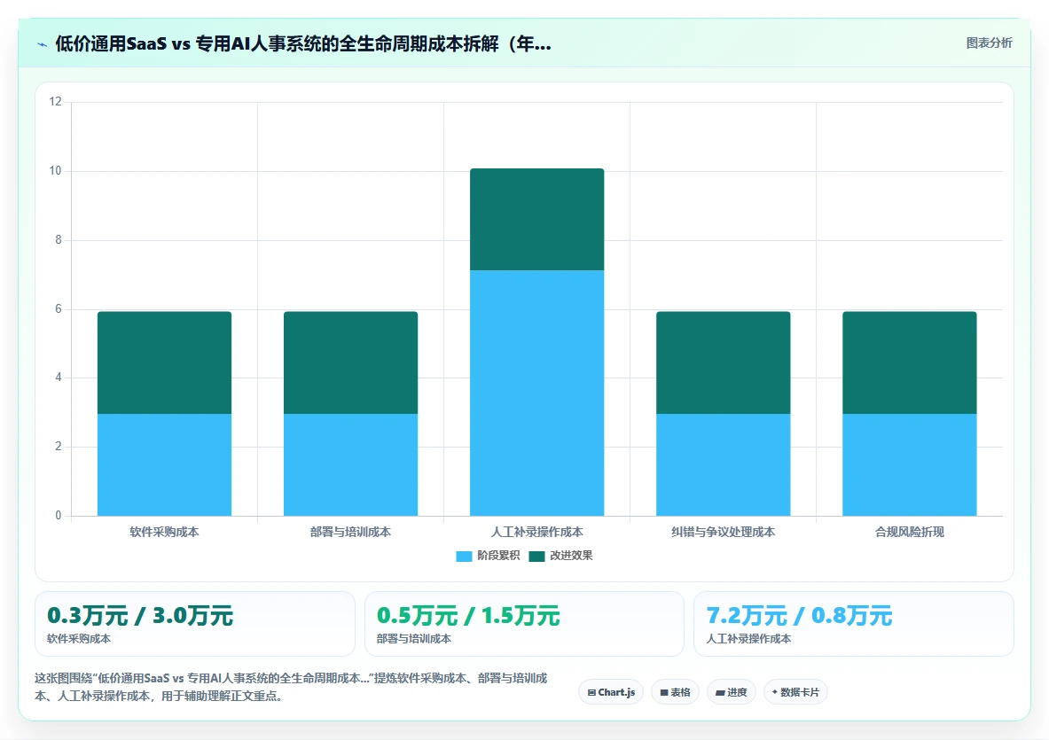Click the icon in the 表格 tag
Viewport: 1049px width, 740px height.
click(663, 692)
